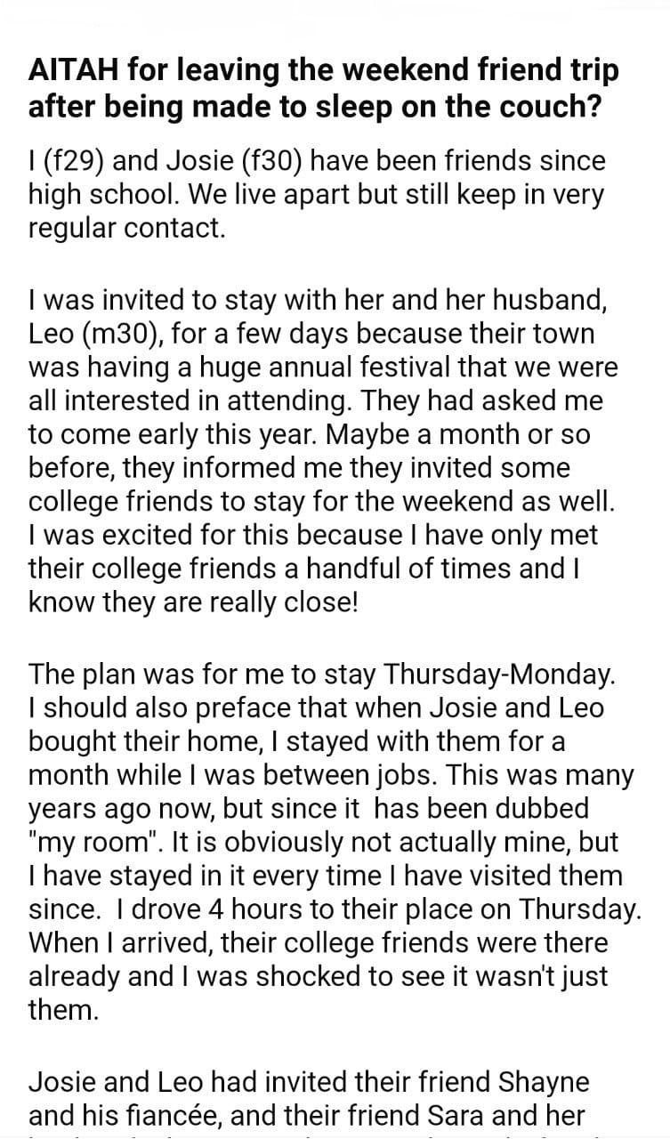Open the AITAH post title about couch

(324, 87)
